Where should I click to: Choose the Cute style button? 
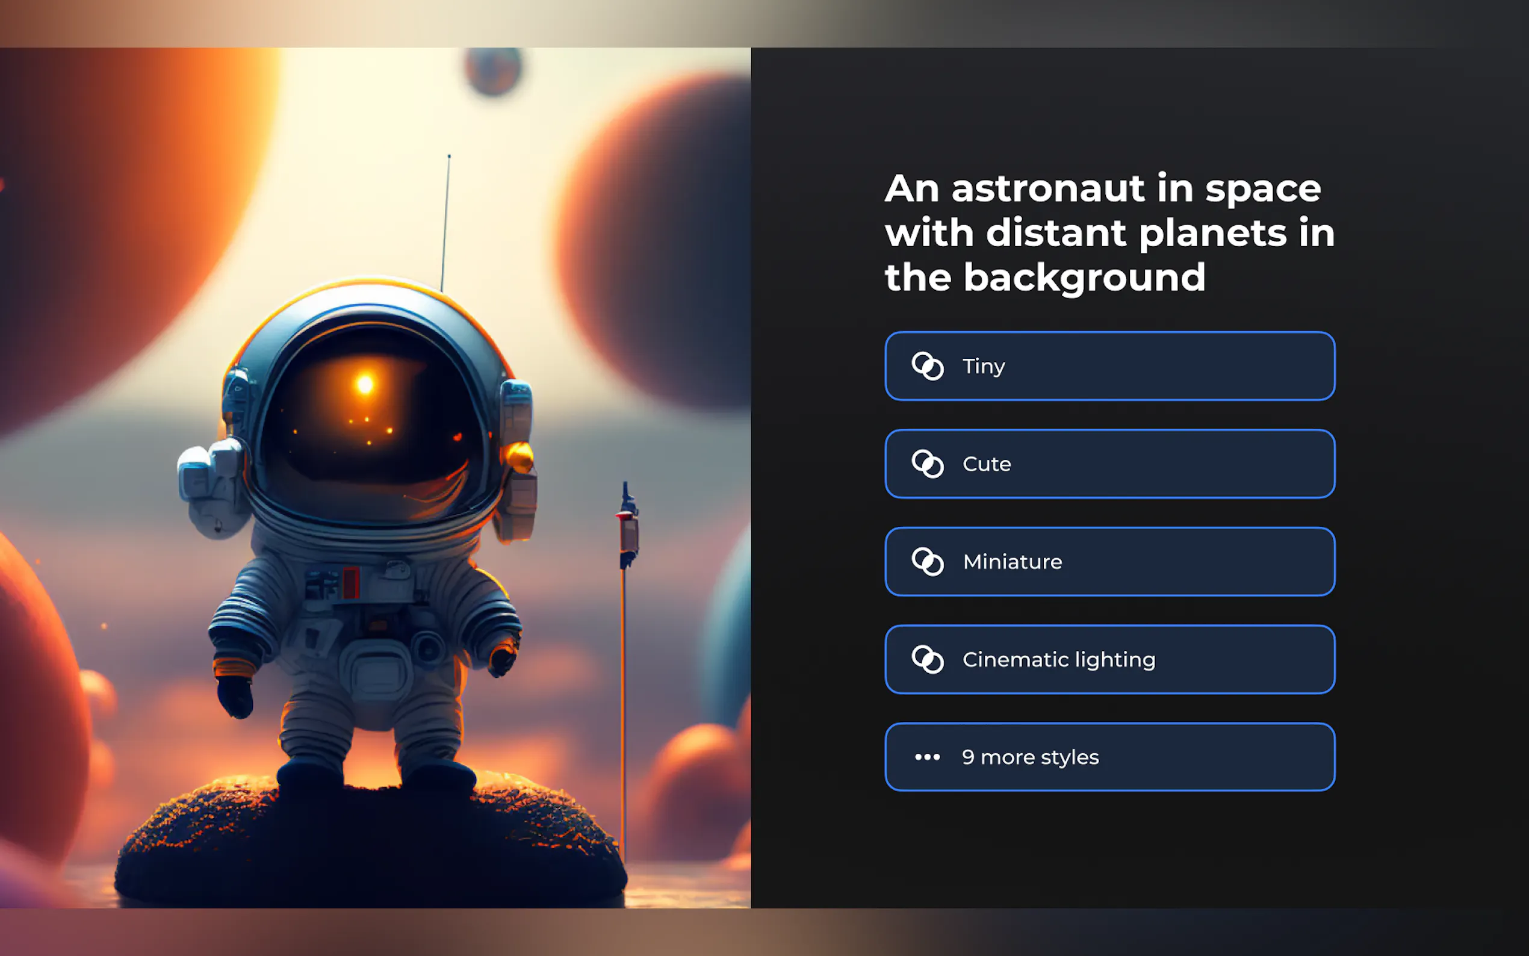click(1109, 464)
